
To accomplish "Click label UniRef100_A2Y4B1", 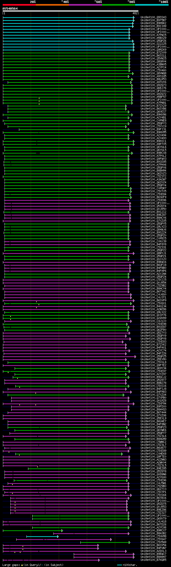I will tap(153, 118).
